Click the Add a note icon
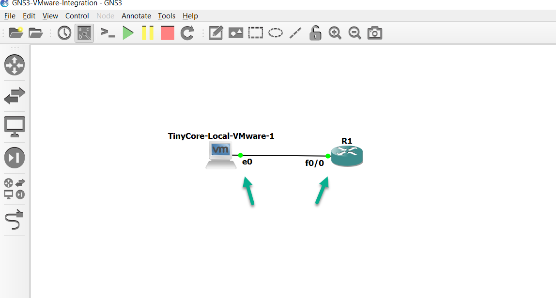 coord(216,33)
